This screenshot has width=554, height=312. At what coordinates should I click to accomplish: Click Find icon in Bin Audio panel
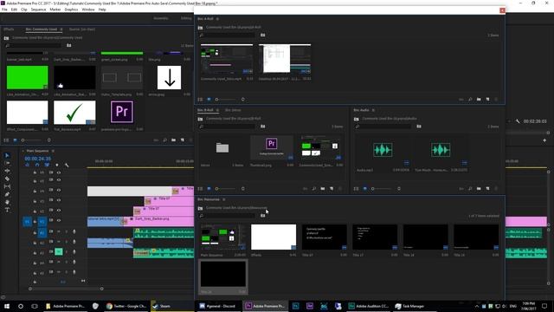[470, 189]
